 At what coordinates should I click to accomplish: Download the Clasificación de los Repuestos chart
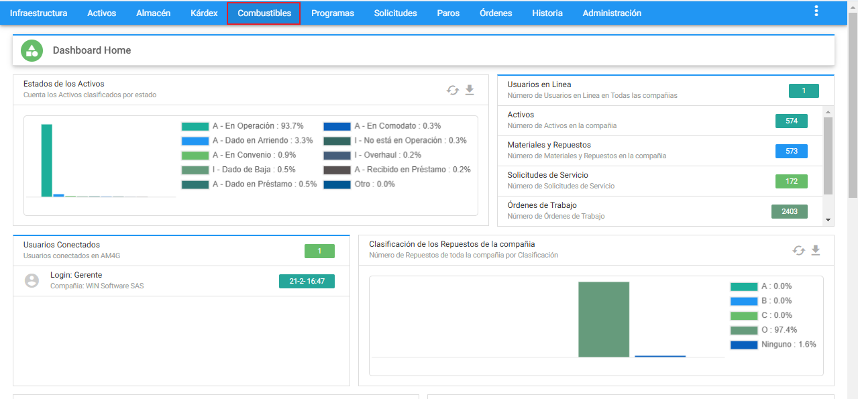[815, 250]
